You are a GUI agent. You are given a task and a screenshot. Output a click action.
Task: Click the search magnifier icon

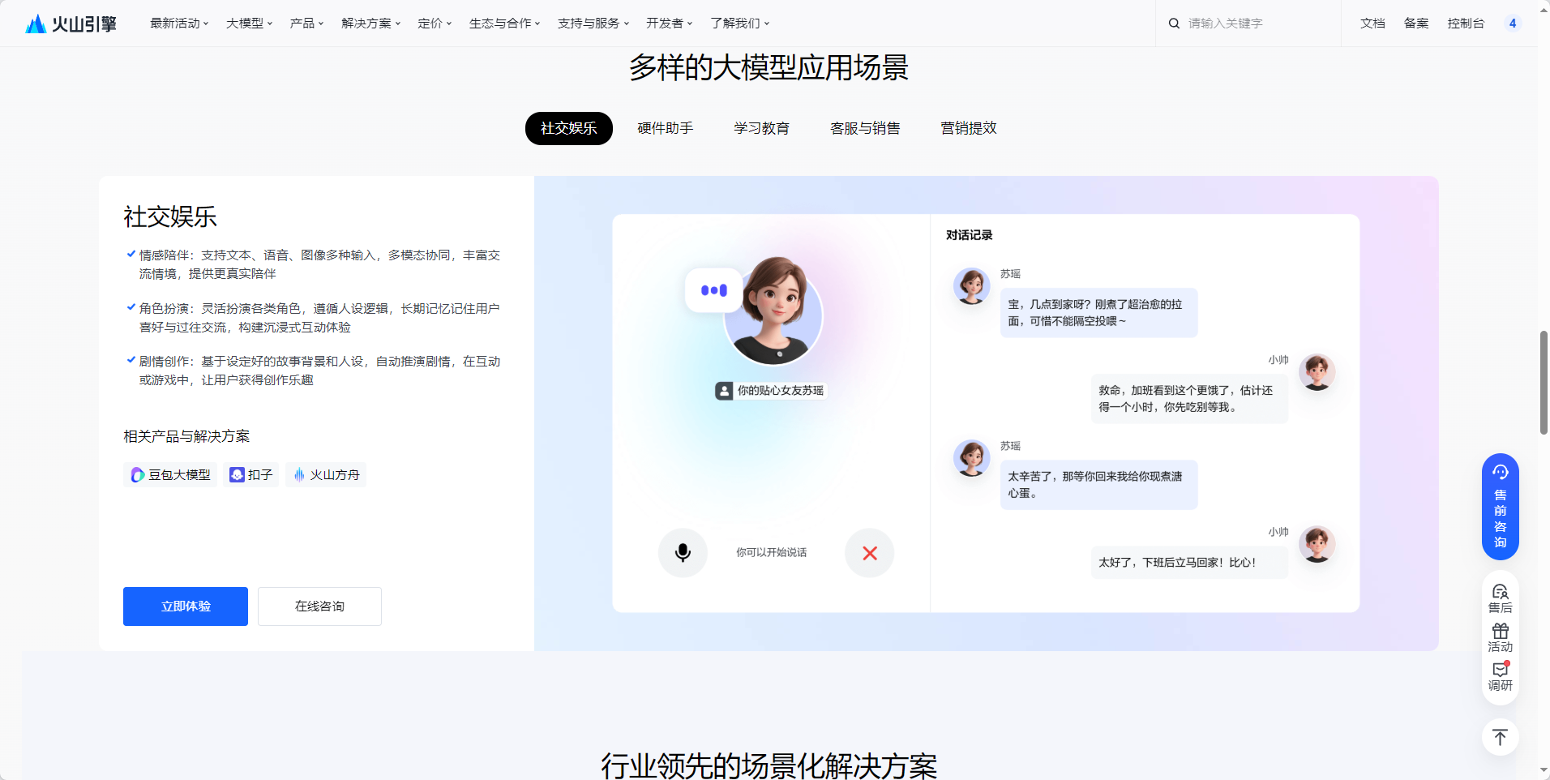tap(1174, 24)
